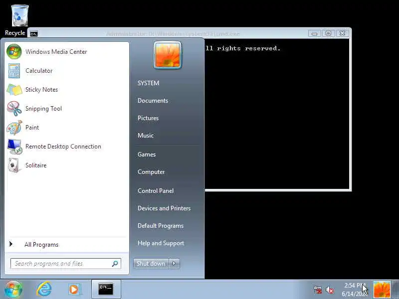Minimize the Command Prompt window
The height and width of the screenshot is (299, 399).
click(315, 33)
